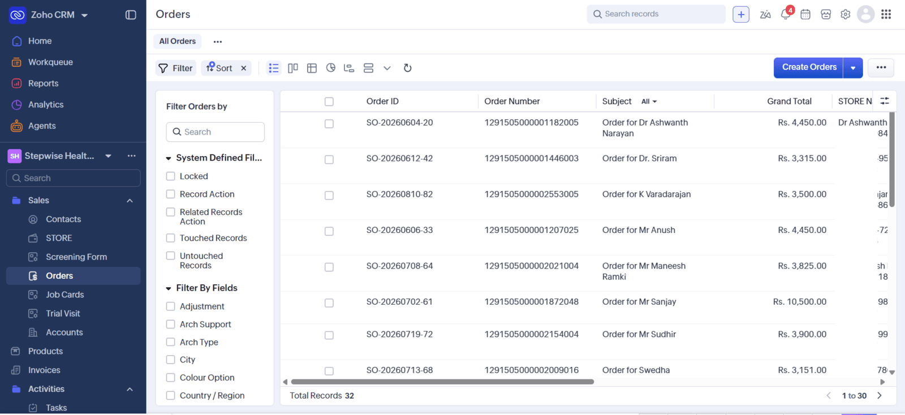Collapse System Defined Filters group
This screenshot has width=905, height=415.
(x=169, y=158)
